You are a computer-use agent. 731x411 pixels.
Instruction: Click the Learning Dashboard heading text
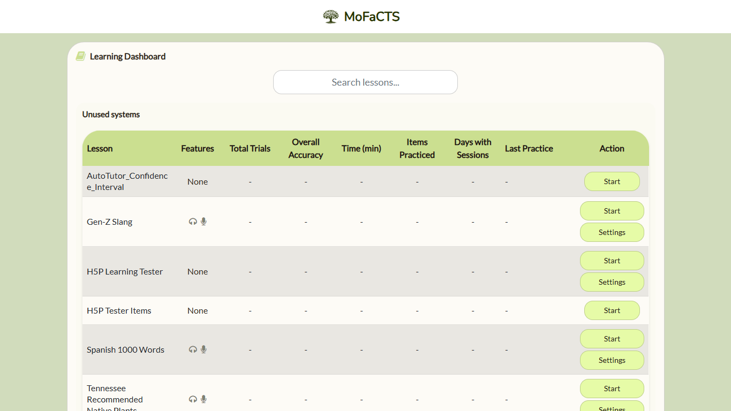click(127, 56)
